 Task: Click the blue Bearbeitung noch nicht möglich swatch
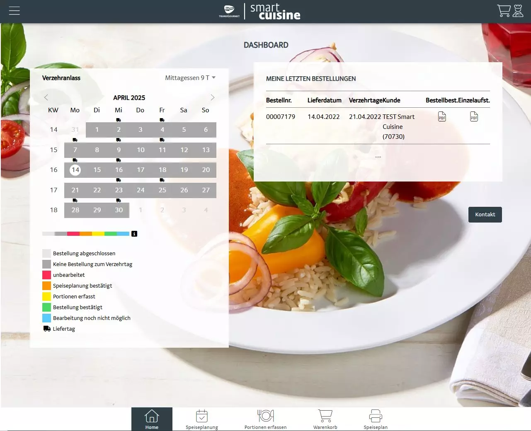(x=46, y=318)
